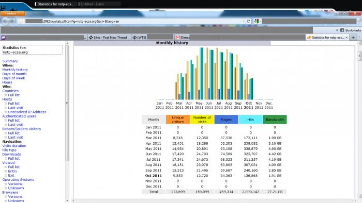Open the Downloads report link
Screen dimensions: 362x203
coord(11,154)
